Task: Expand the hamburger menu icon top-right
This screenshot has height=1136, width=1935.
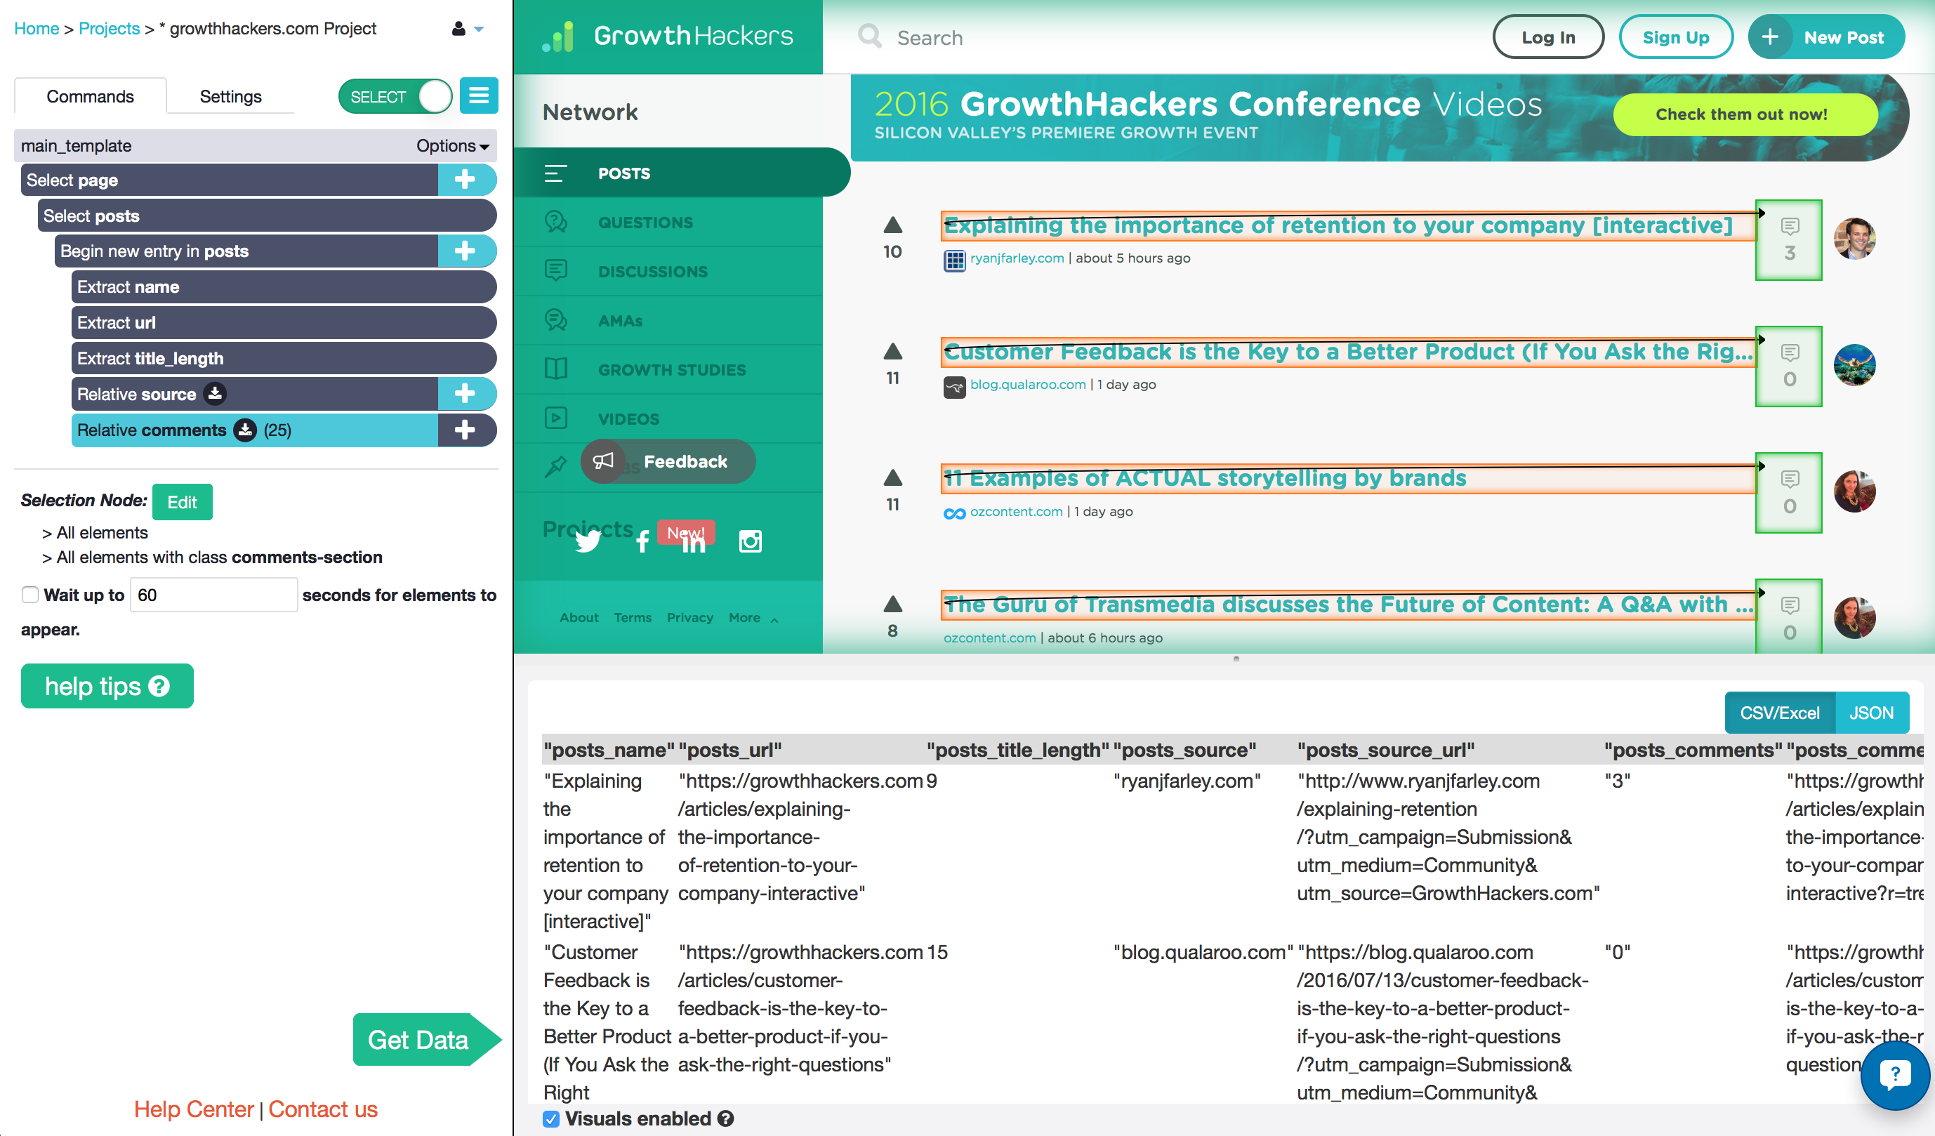Action: point(480,96)
